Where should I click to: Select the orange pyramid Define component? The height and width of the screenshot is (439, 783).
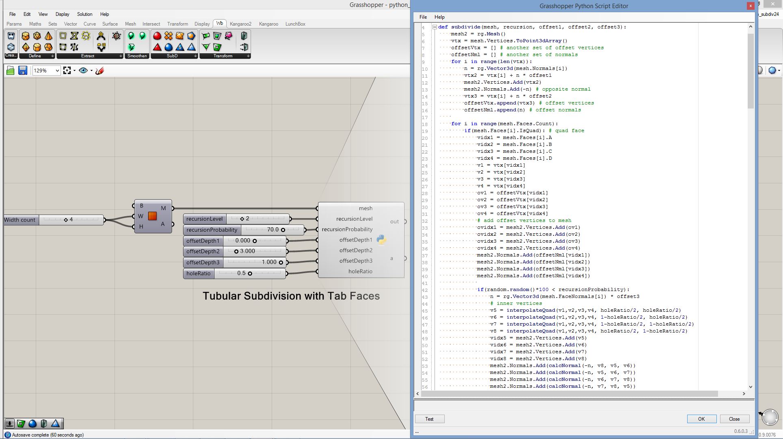(48, 36)
